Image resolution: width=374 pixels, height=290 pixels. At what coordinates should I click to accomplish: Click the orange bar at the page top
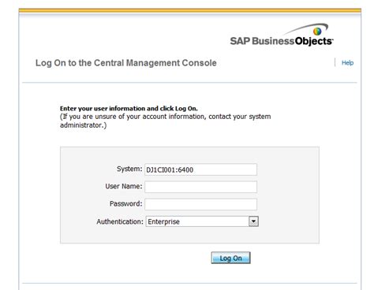click(190, 10)
